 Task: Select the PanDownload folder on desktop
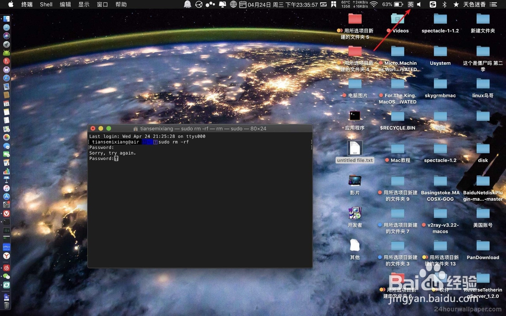tap(483, 250)
